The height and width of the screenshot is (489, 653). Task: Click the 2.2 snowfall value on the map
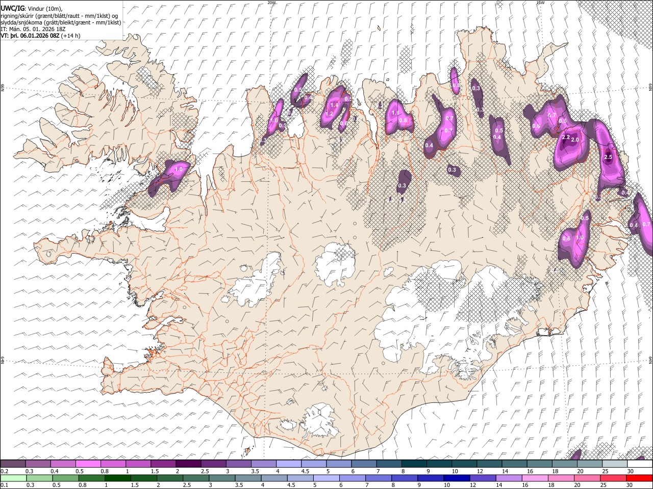pos(565,138)
